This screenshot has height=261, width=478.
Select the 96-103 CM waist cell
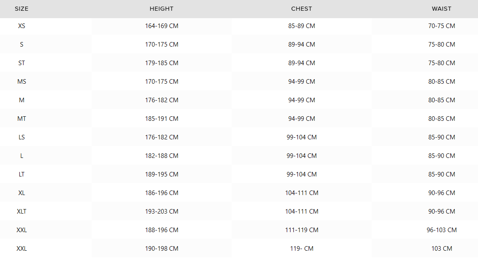click(442, 230)
